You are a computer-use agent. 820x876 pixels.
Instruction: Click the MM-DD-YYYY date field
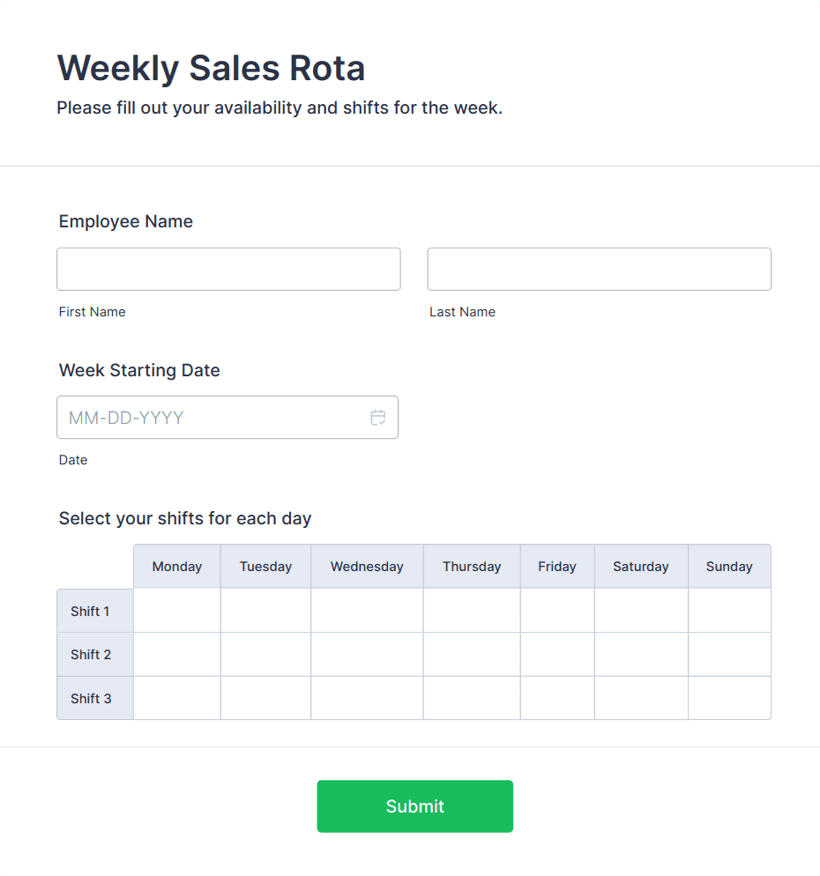coord(212,418)
